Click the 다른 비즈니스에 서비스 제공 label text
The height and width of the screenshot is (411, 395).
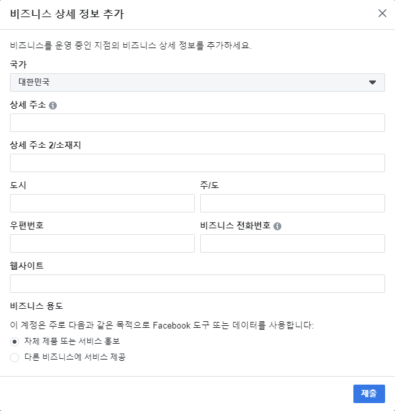pos(75,357)
